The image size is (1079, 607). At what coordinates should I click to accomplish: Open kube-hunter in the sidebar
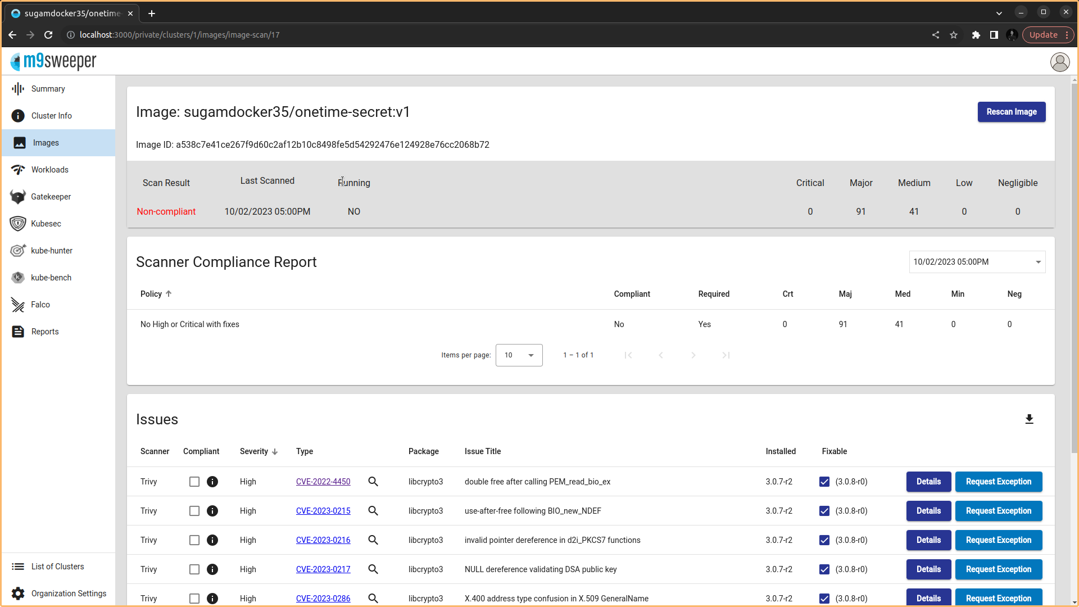(51, 251)
